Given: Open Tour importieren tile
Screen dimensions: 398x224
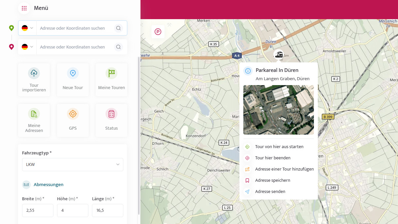Looking at the screenshot, I should 34,80.
